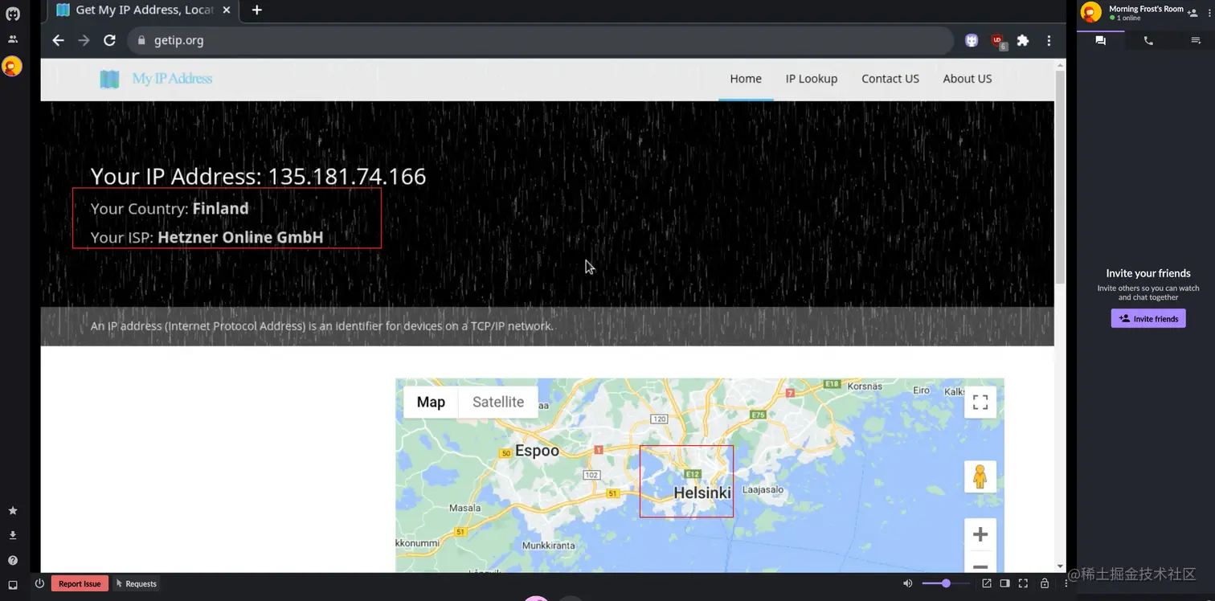Click the Hyperbeam logo in the left sidebar
This screenshot has width=1215, height=601.
(x=12, y=14)
